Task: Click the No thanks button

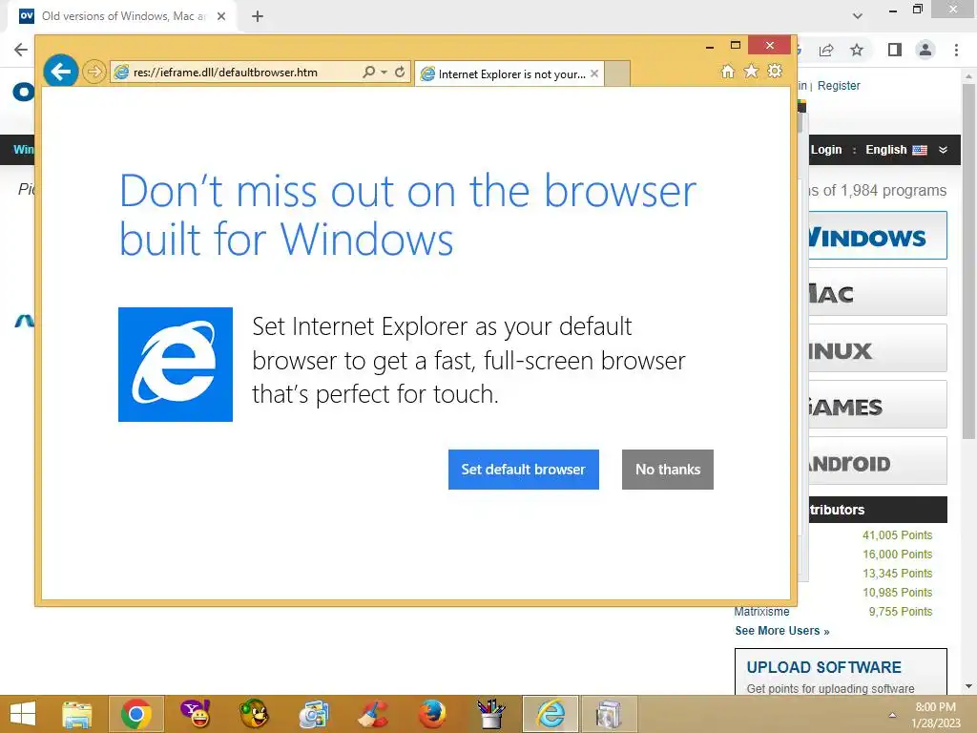Action: pos(667,470)
